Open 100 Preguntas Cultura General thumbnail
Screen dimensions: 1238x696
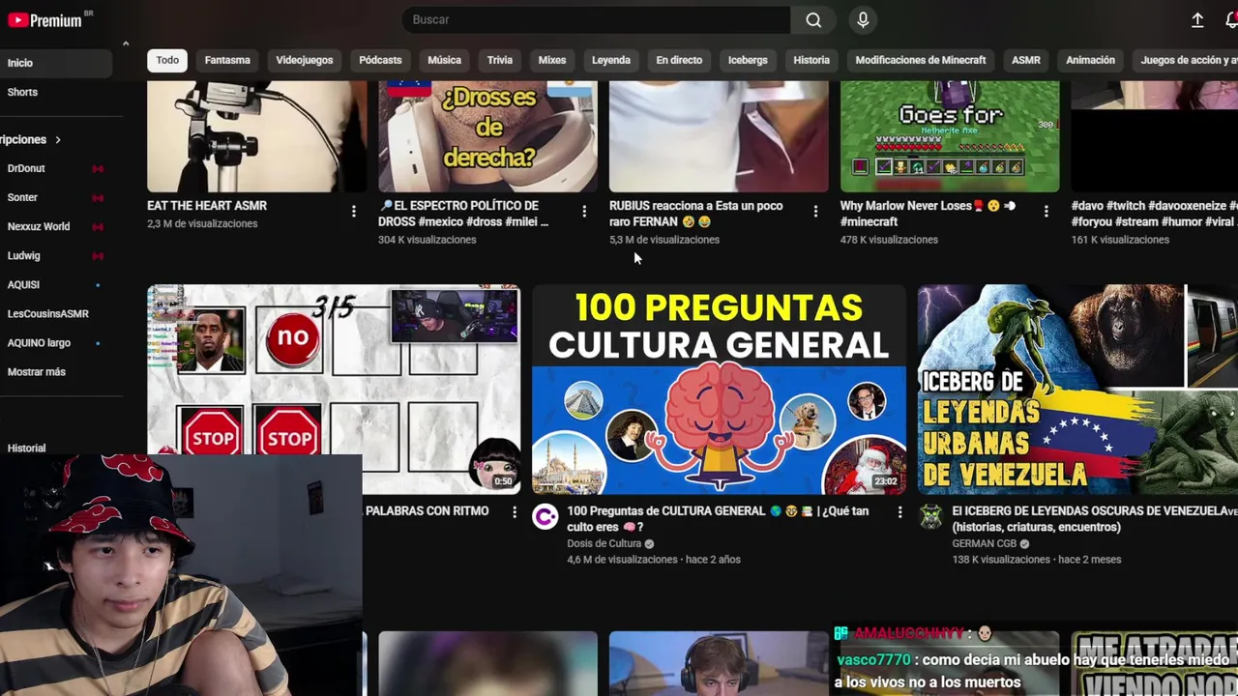point(719,390)
